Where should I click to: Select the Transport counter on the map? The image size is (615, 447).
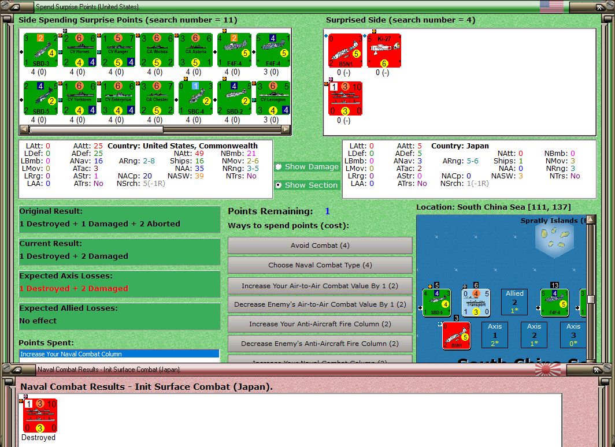tap(476, 303)
